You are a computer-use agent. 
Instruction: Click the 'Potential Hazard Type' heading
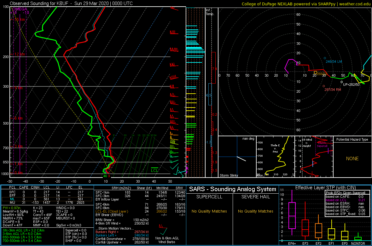point(352,139)
